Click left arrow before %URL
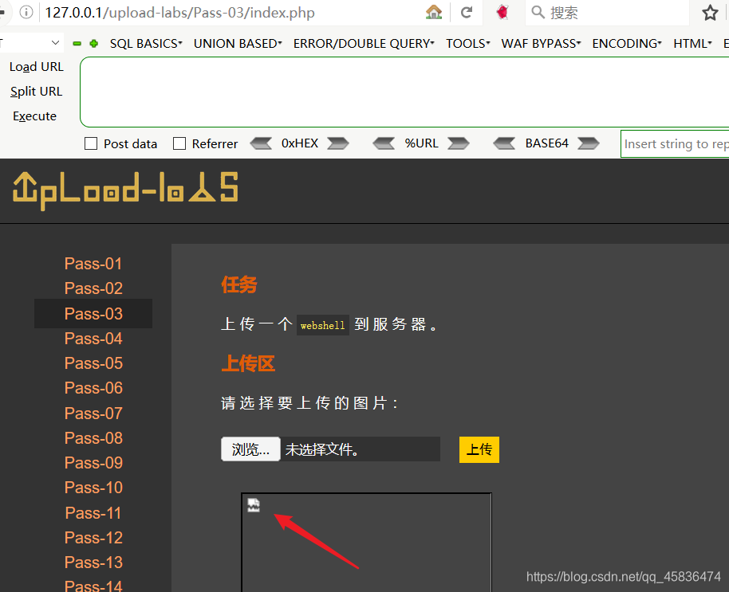The image size is (729, 592). 384,143
